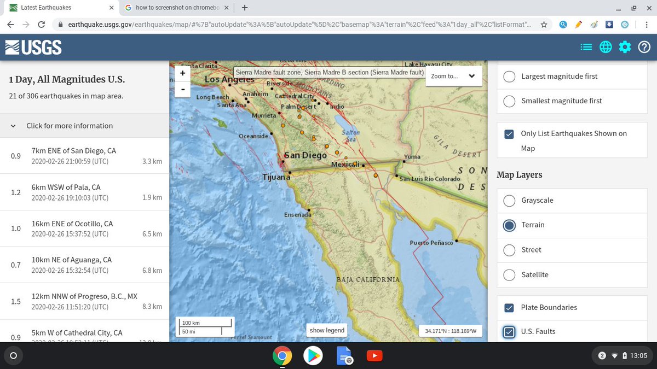
Task: Click the USGS logo
Action: click(33, 48)
